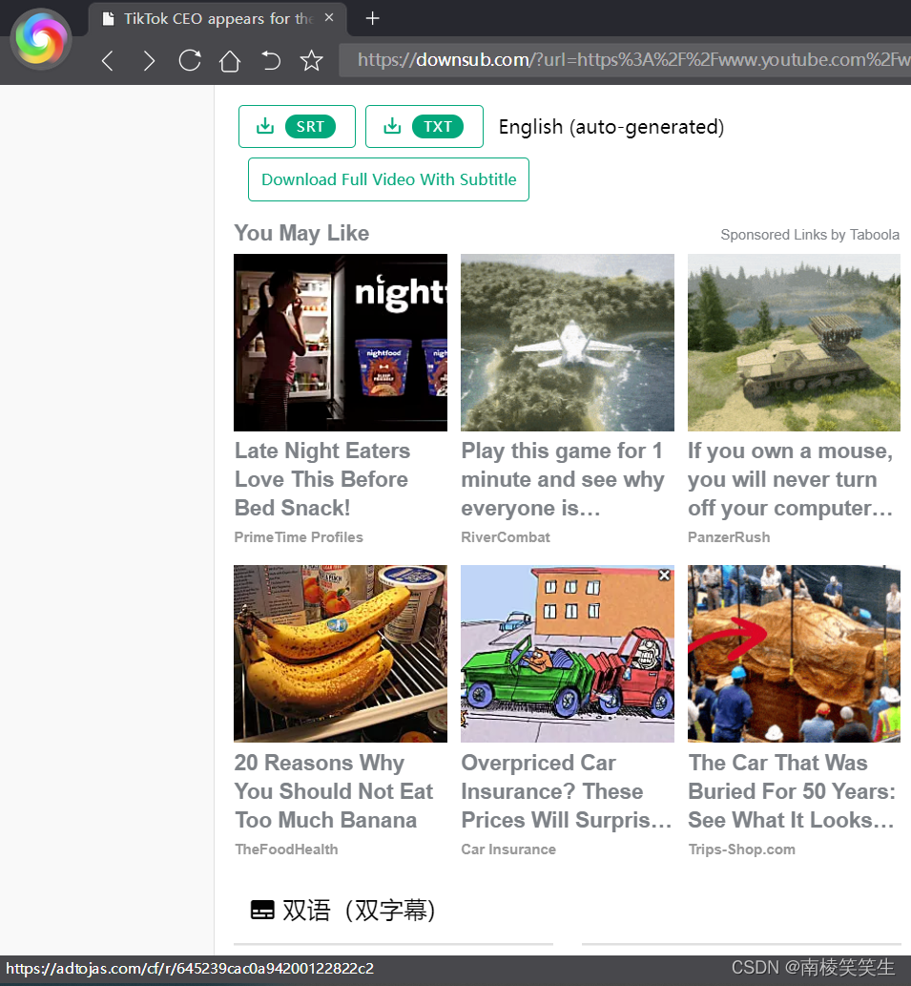Open Overpriced Car Insurance headline
The height and width of the screenshot is (986, 911).
566,791
